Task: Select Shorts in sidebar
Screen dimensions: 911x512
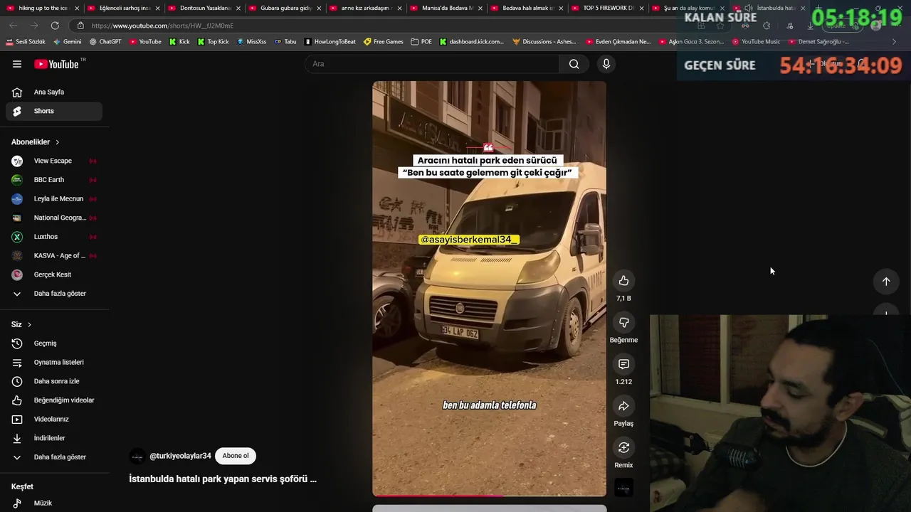Action: pos(54,111)
